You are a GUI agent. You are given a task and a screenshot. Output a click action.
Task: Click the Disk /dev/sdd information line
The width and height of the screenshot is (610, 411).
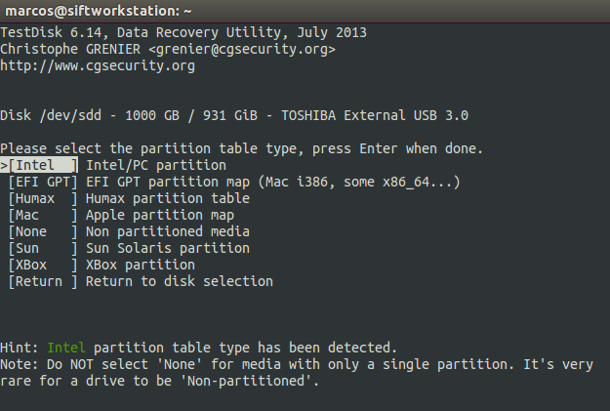[234, 115]
